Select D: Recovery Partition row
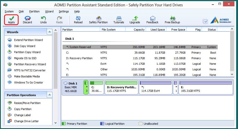The image size is (238, 129). (x=140, y=58)
